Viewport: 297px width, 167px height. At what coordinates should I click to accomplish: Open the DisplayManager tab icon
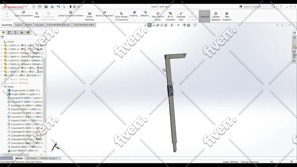(28, 33)
